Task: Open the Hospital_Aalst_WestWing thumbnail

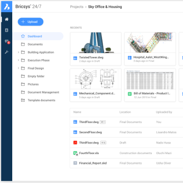Action: point(150,42)
